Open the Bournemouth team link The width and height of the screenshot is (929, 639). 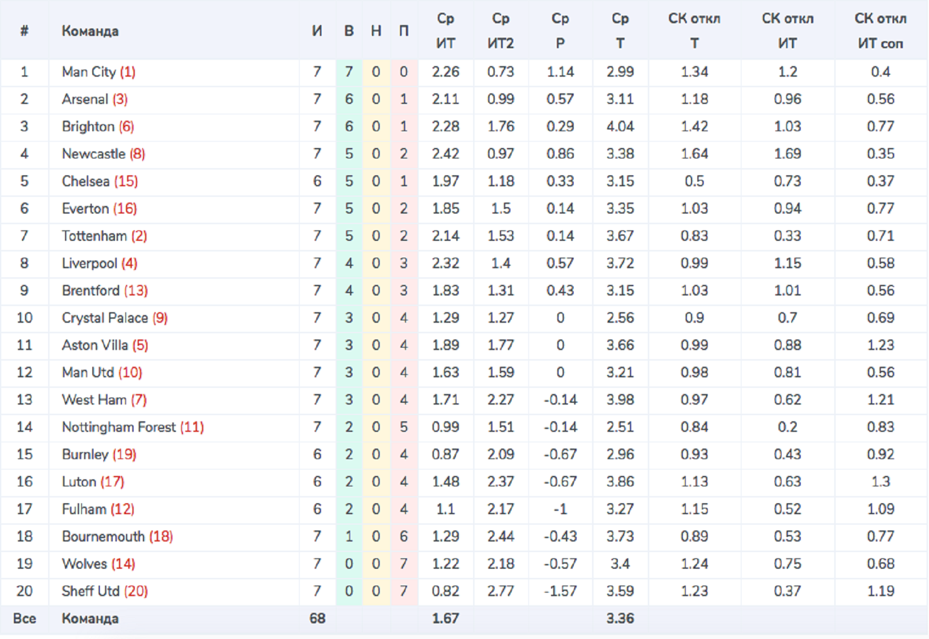click(x=103, y=536)
